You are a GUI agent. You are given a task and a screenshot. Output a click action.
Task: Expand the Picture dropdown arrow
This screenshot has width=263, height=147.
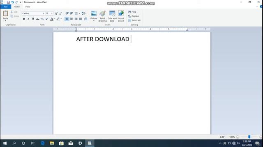click(94, 21)
